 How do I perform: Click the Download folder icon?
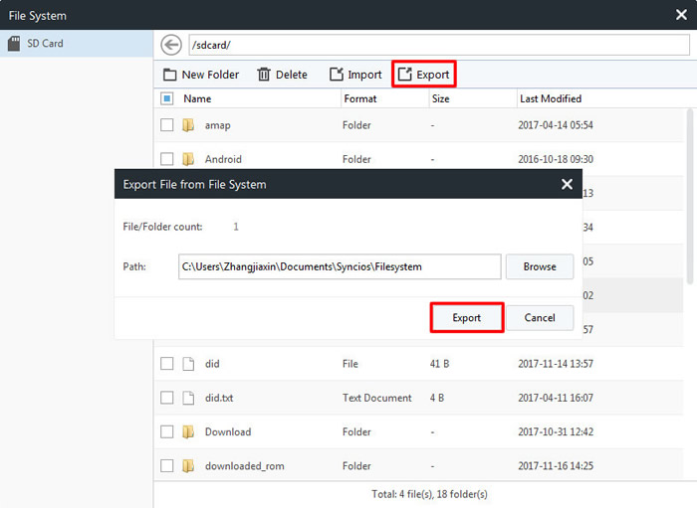(188, 431)
